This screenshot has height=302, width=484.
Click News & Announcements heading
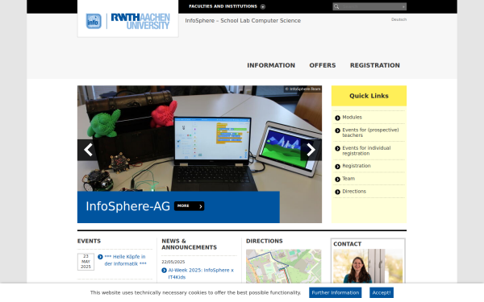click(190, 244)
